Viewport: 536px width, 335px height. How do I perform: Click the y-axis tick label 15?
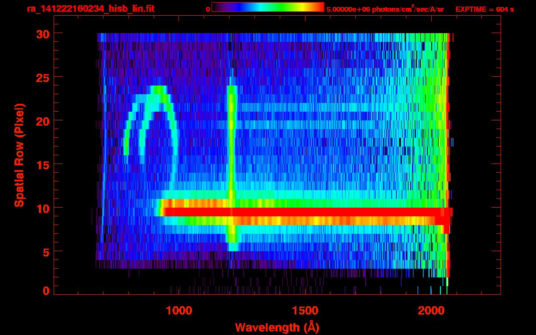[x=43, y=164]
